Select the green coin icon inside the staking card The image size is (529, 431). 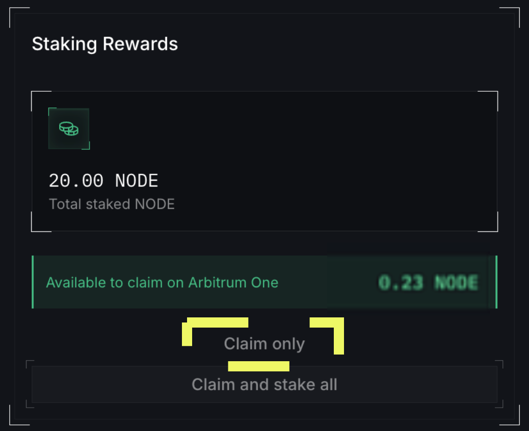(69, 128)
